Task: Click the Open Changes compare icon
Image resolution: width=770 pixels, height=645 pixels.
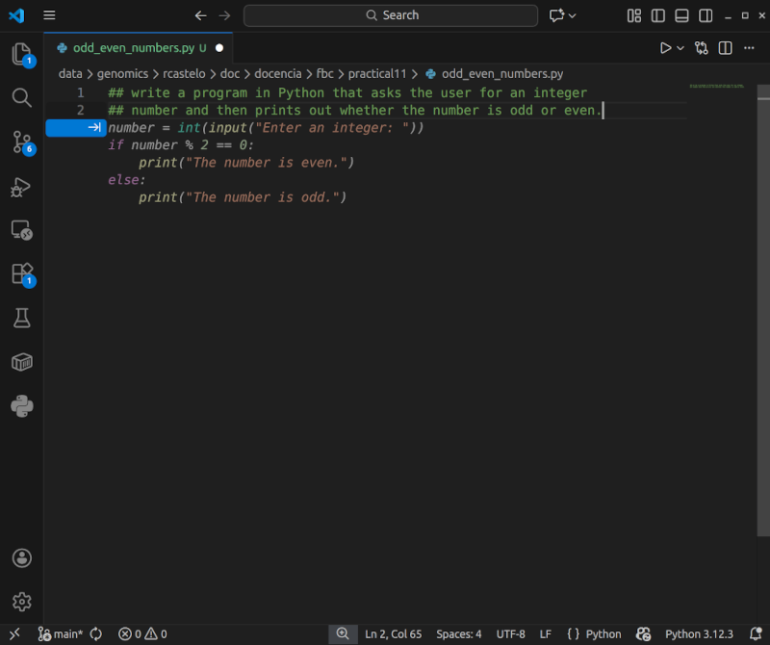Action: tap(702, 47)
